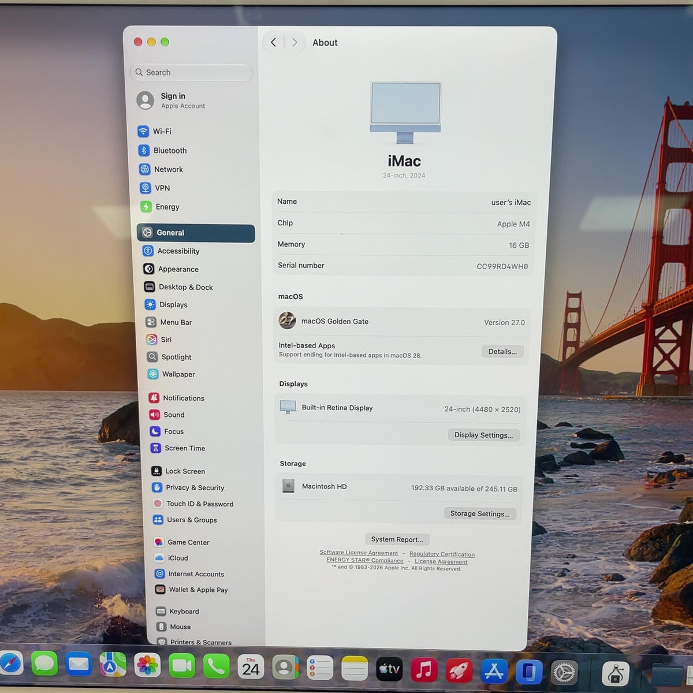Open Notifications settings
The image size is (693, 693).
(x=177, y=398)
